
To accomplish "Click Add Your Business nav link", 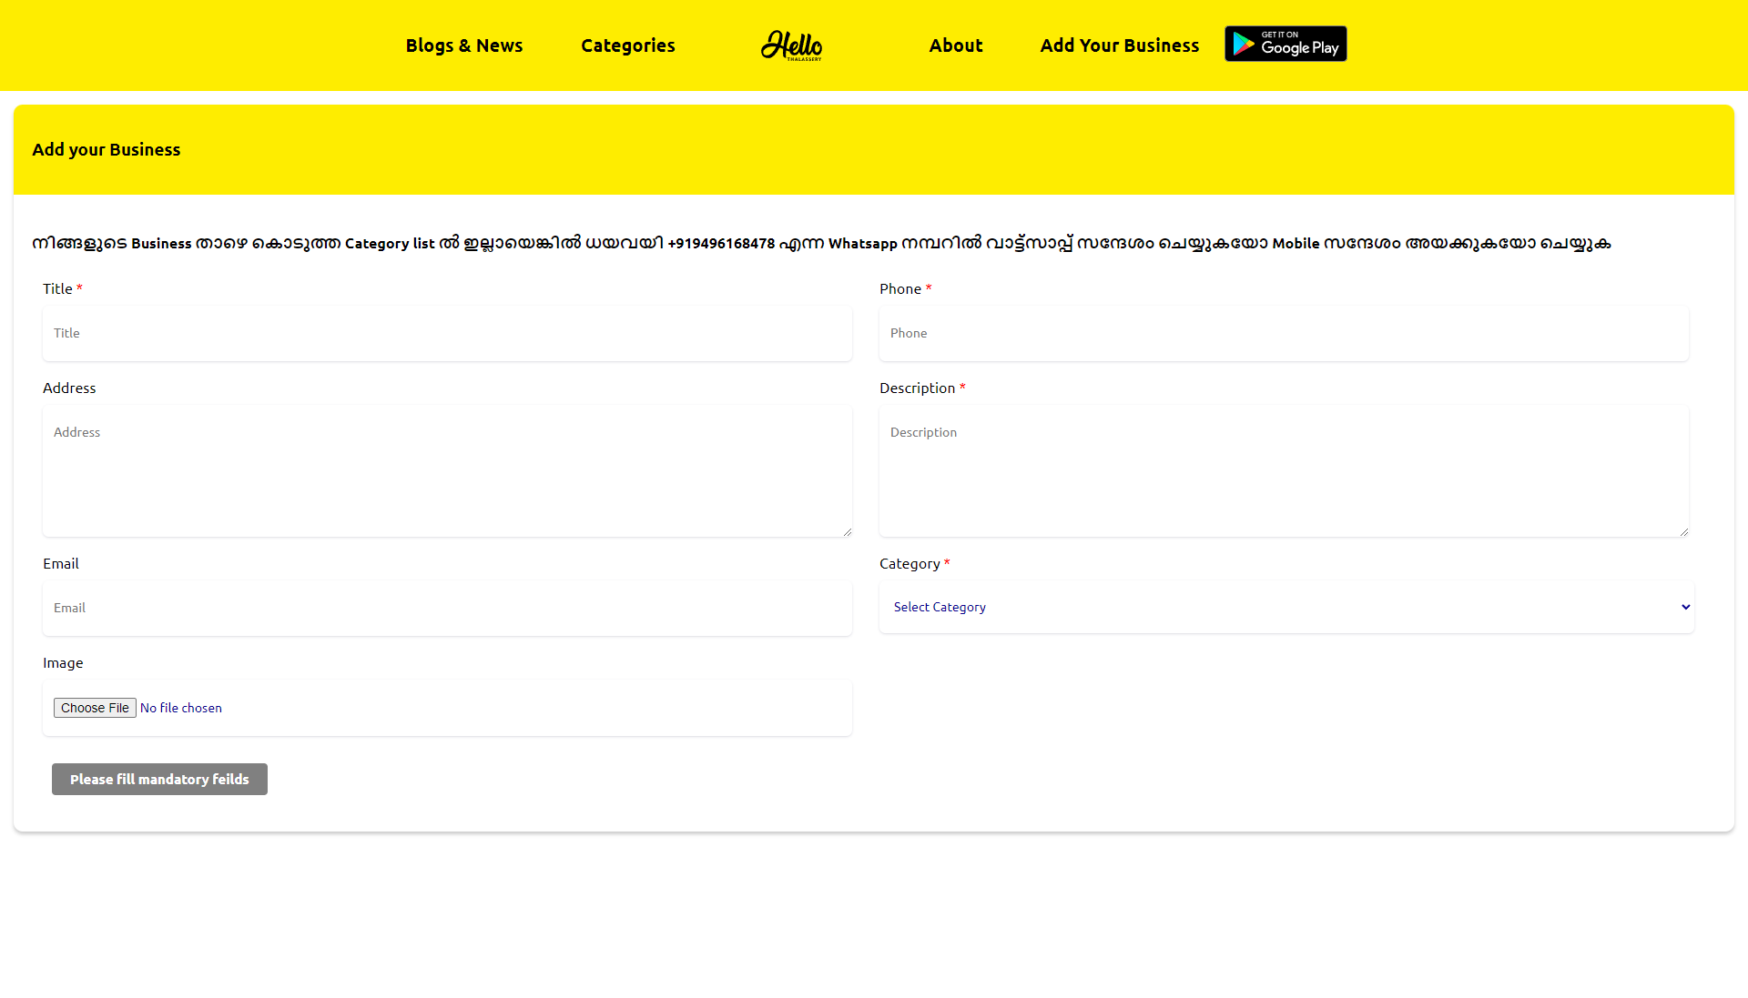I will pyautogui.click(x=1119, y=45).
